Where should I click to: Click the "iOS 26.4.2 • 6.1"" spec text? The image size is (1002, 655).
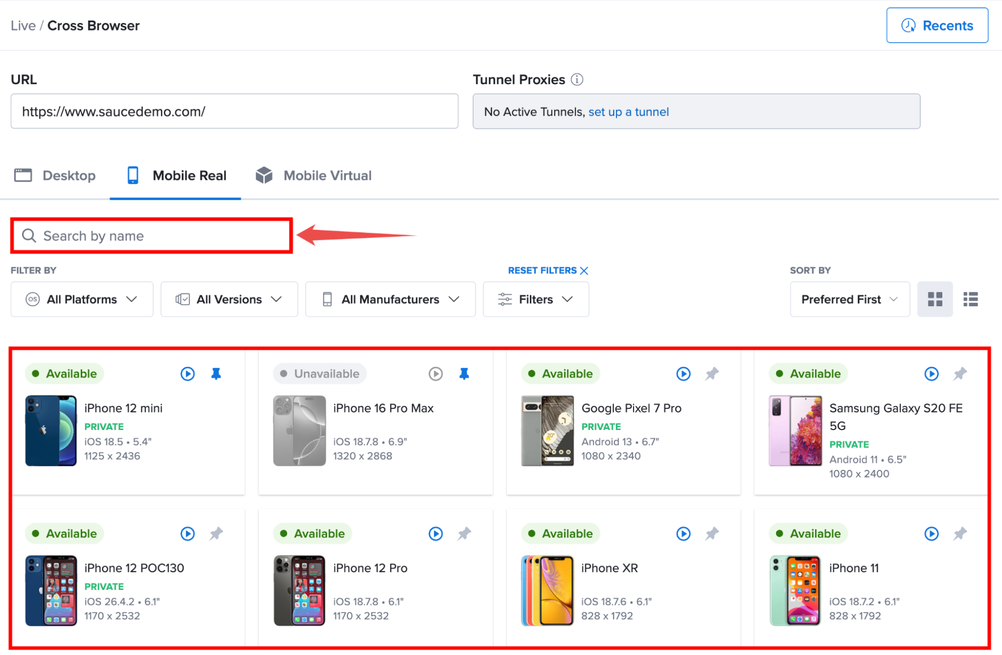click(x=122, y=601)
